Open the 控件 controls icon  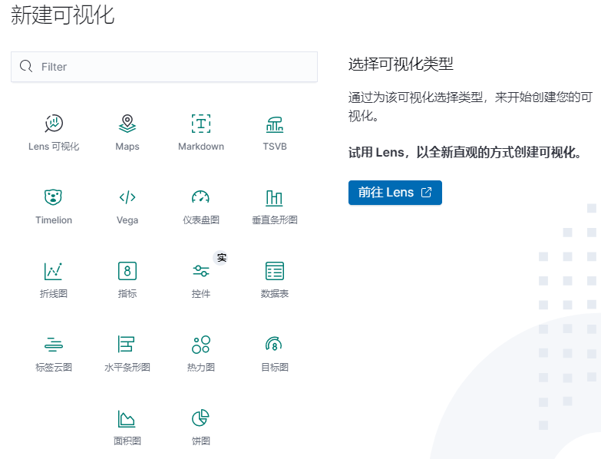[201, 271]
